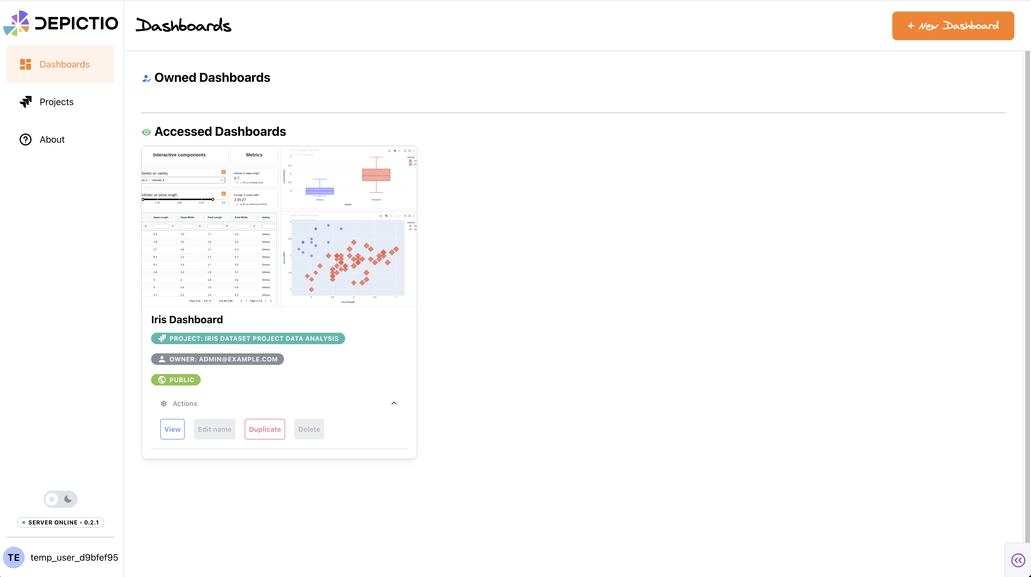Open the Projects menu item

click(57, 102)
